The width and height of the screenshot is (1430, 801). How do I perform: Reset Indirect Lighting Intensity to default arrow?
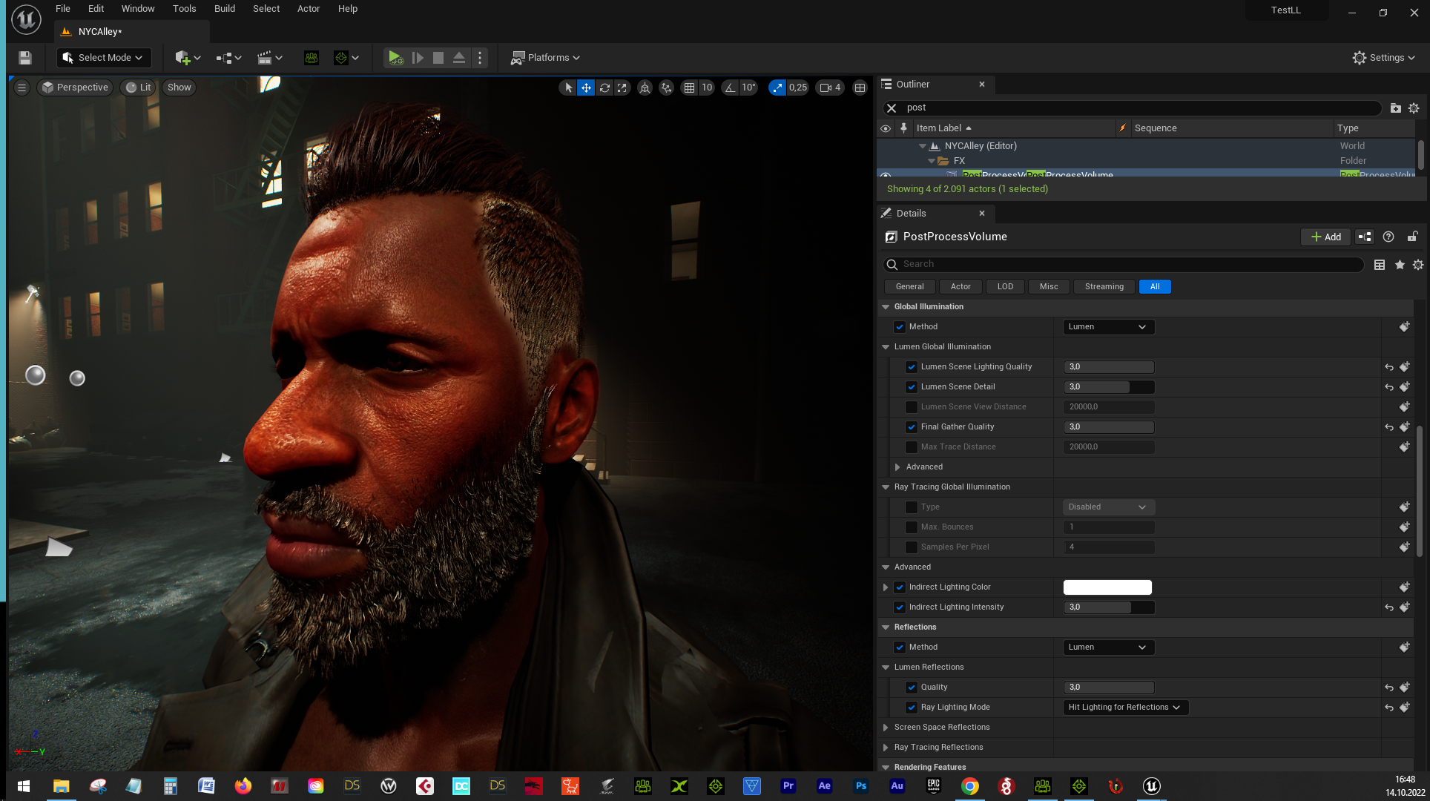tap(1388, 607)
